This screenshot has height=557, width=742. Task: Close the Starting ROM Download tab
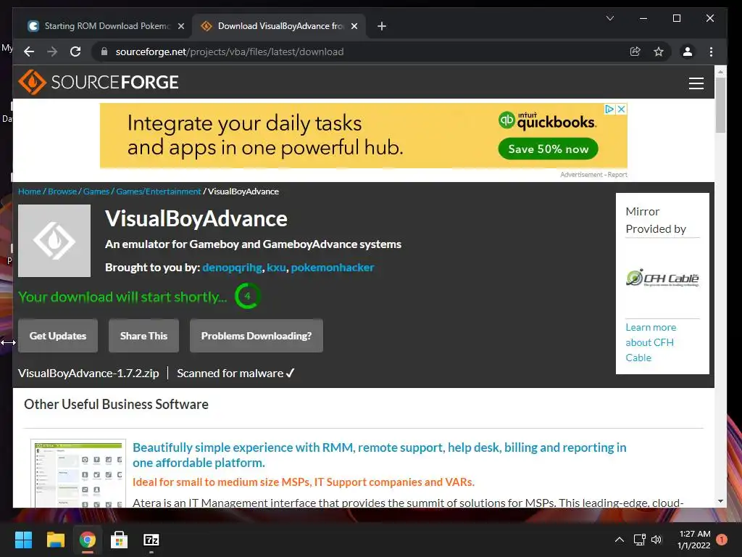pyautogui.click(x=180, y=26)
